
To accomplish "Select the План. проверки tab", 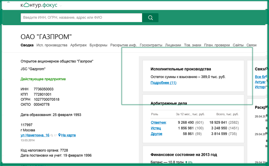I will click(217, 45).
